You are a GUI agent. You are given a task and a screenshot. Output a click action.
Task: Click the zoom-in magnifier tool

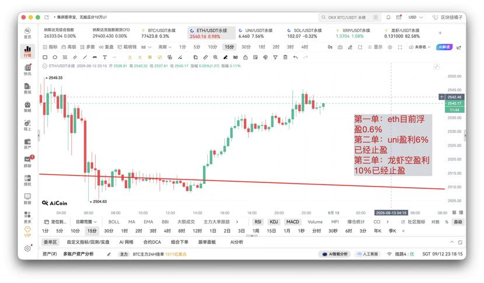point(215,57)
